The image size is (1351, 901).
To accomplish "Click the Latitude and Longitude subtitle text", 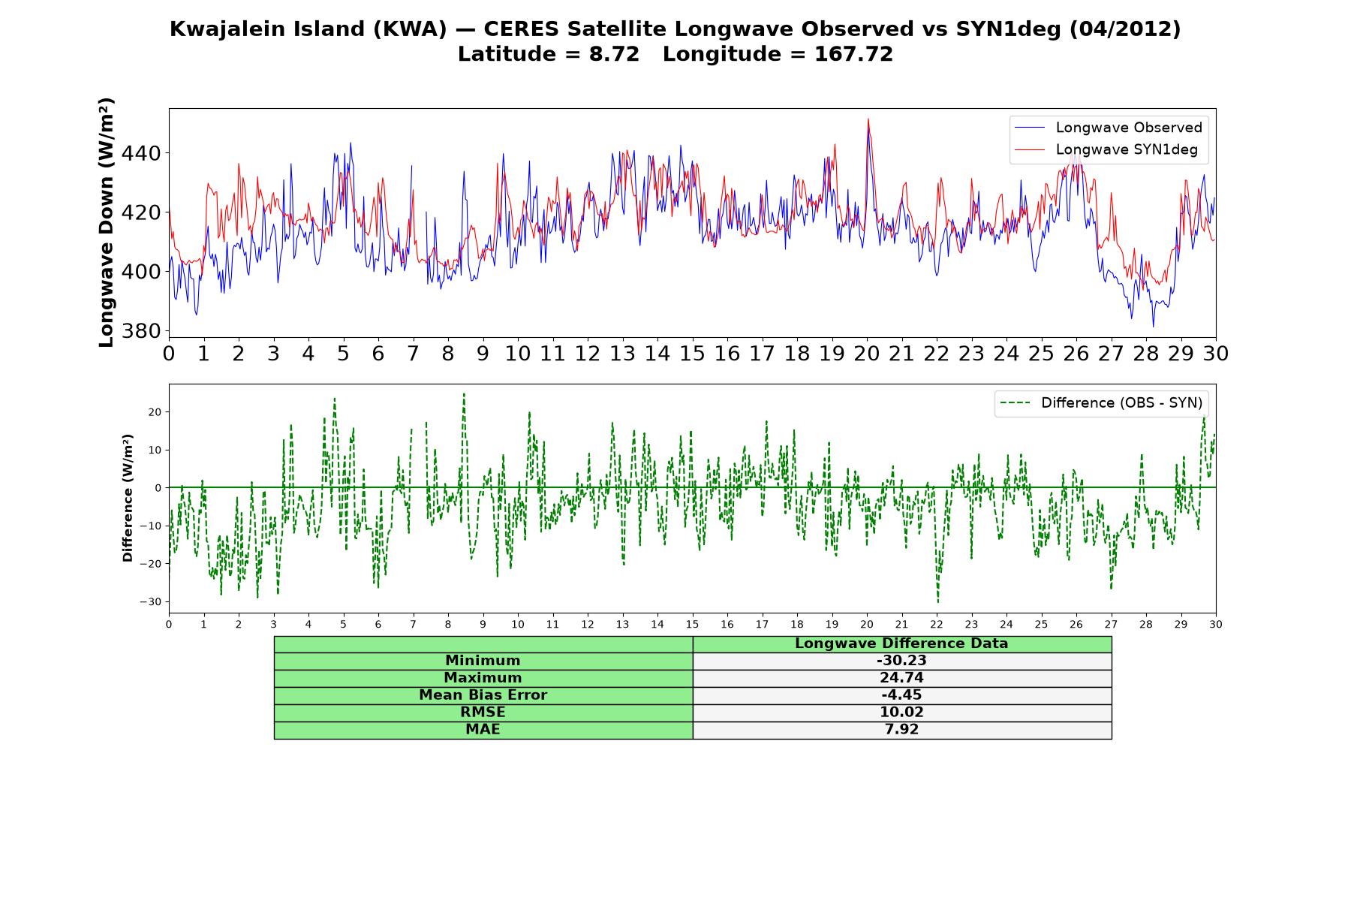I will point(675,55).
